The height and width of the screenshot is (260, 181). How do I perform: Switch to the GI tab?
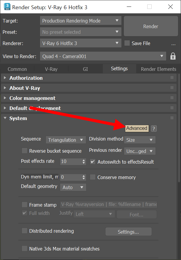(x=85, y=69)
